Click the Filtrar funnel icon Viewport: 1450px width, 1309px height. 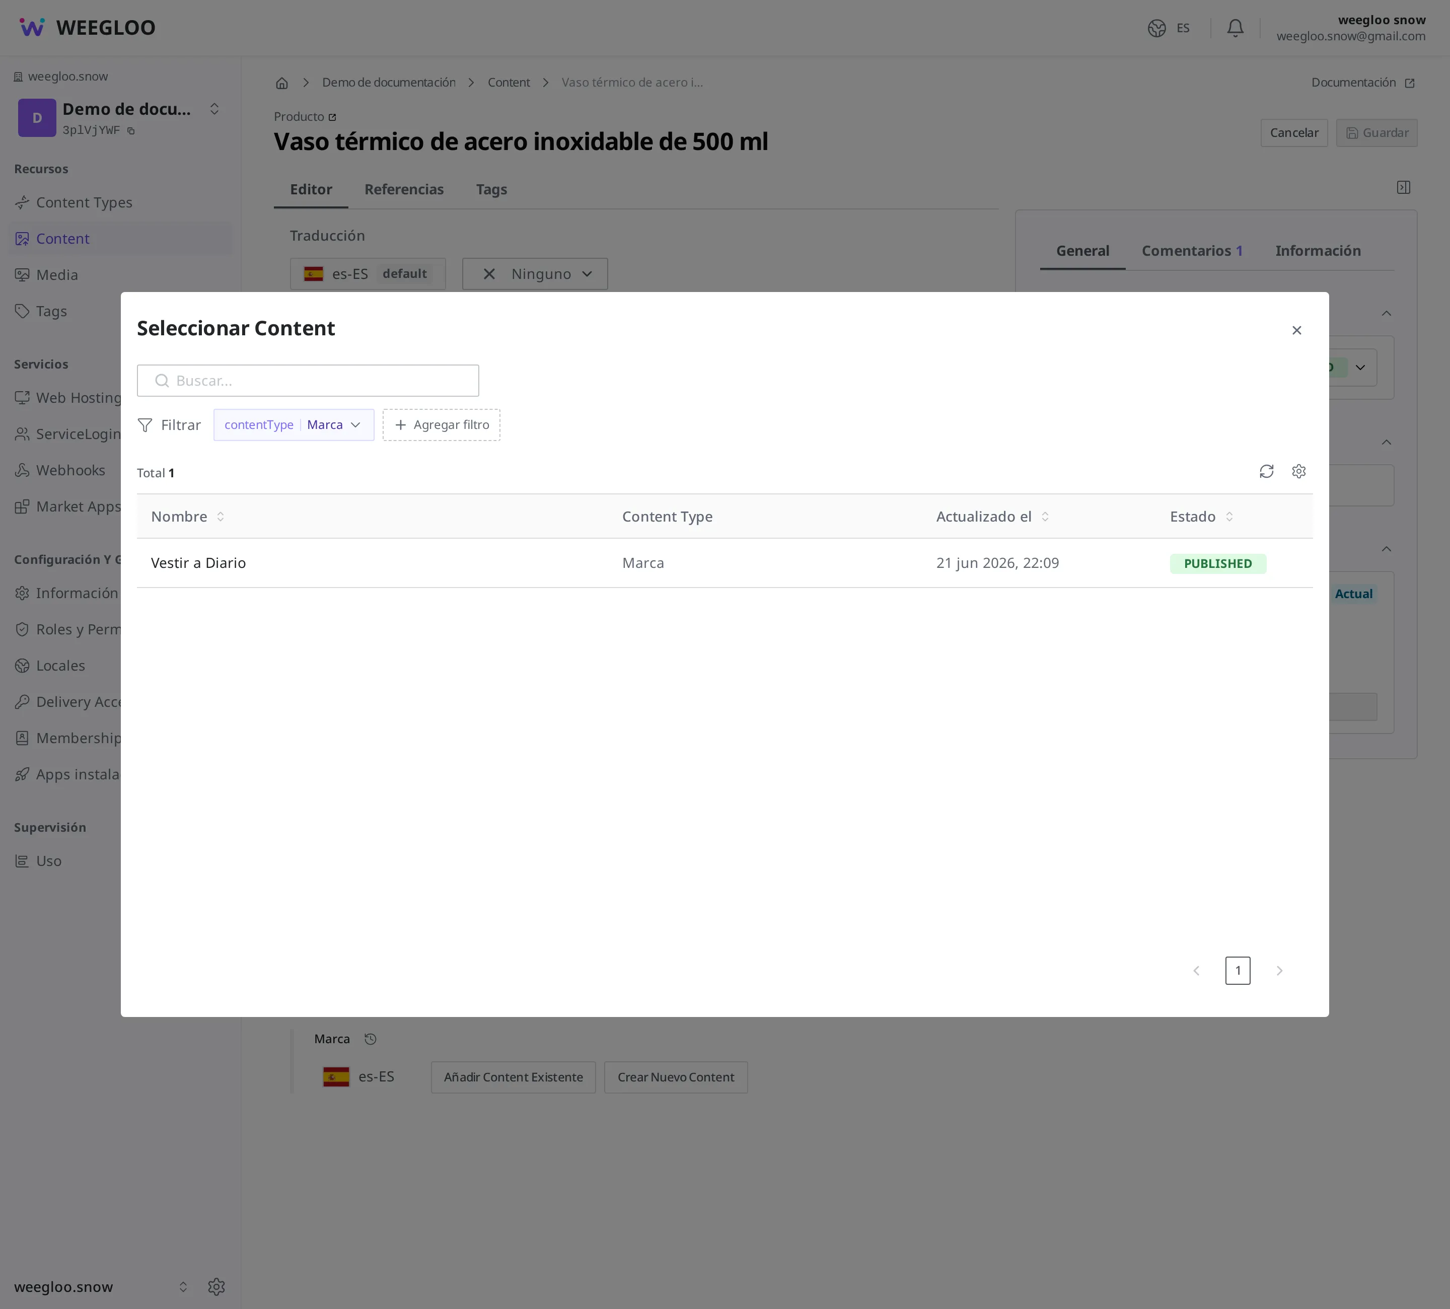(144, 425)
